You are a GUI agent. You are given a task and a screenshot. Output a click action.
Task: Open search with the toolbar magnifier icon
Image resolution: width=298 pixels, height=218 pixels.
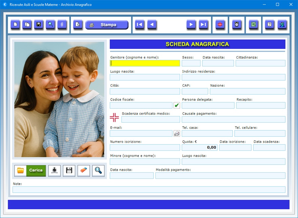50,25
